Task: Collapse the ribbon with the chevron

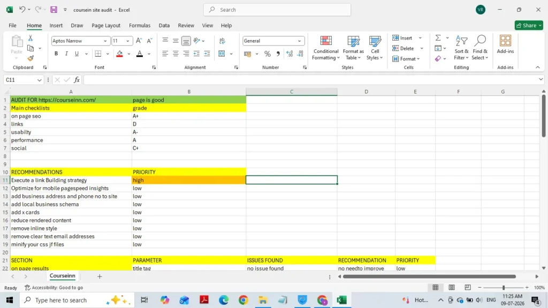Action: (537, 67)
